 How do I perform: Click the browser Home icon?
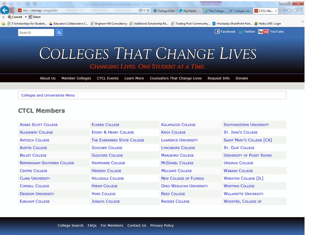289,10
